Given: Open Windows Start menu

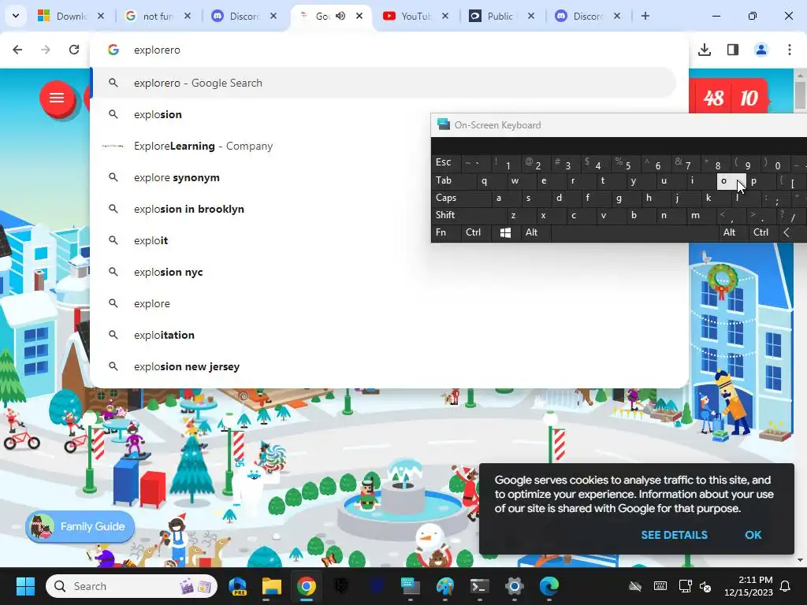Looking at the screenshot, I should (25, 586).
